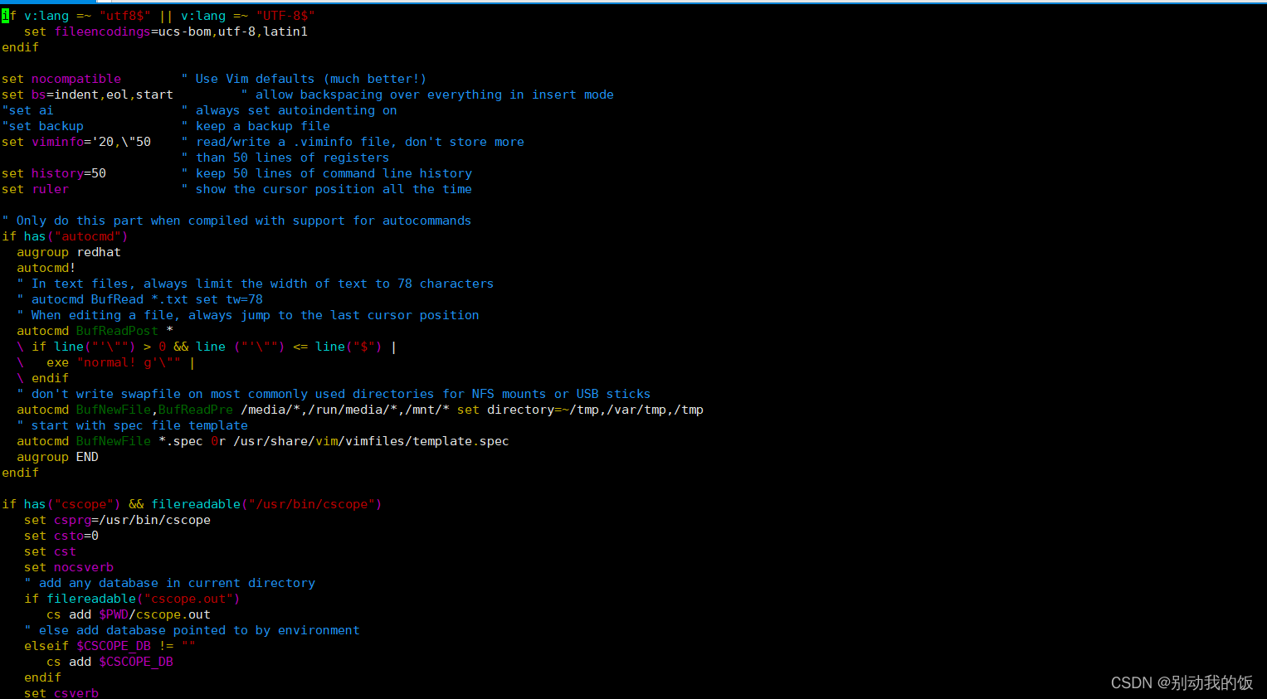1267x699 pixels.
Task: Click 'set csto=0' line
Action: coord(61,536)
